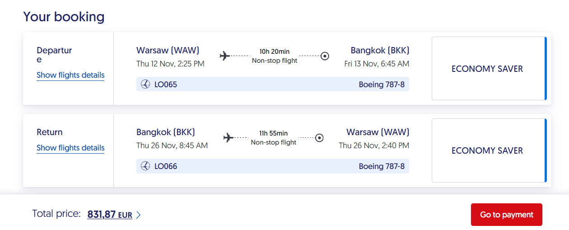Open the 831,87 EUR total price breakdown

(110, 215)
